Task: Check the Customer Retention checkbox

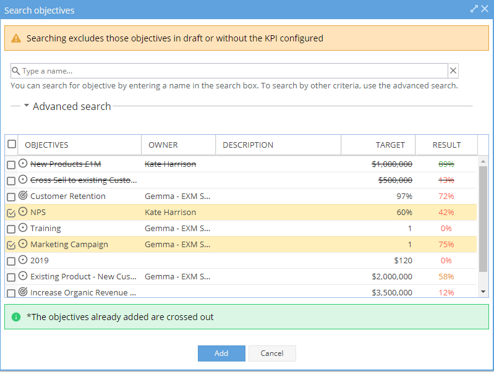Action: tap(11, 197)
